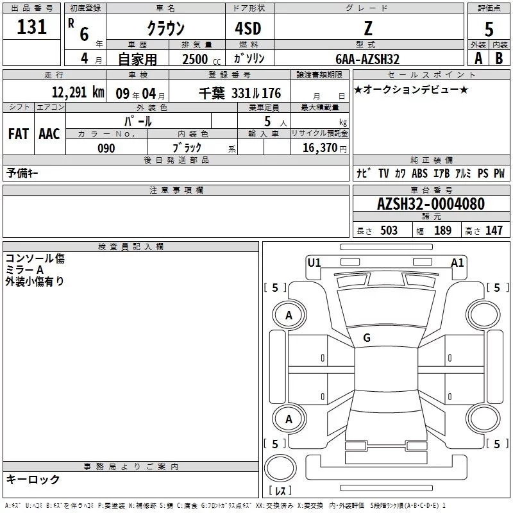Select model code 6AA-AZSH32
This screenshot has width=513, height=513.
coord(367,59)
